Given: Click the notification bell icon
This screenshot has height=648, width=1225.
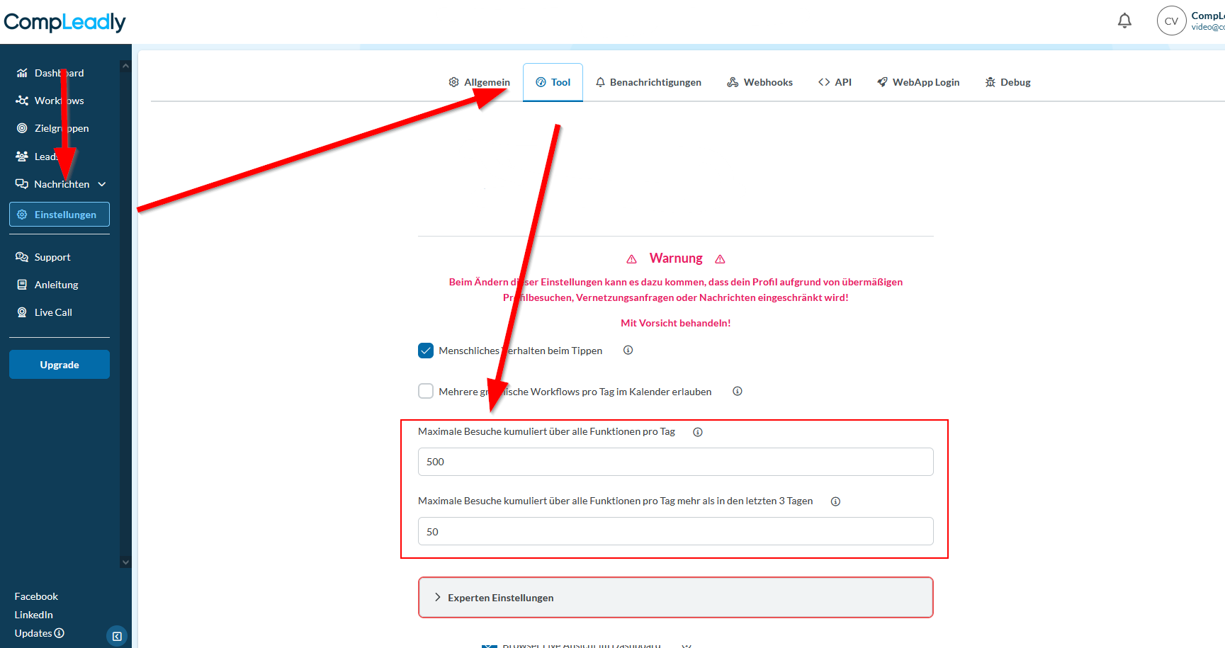Looking at the screenshot, I should 1124,21.
